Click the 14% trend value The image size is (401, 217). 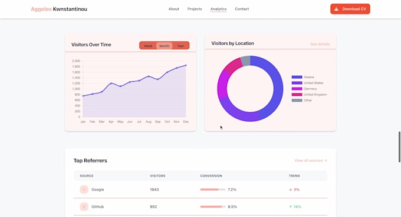point(297,207)
